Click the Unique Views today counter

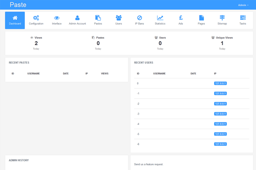(222, 43)
